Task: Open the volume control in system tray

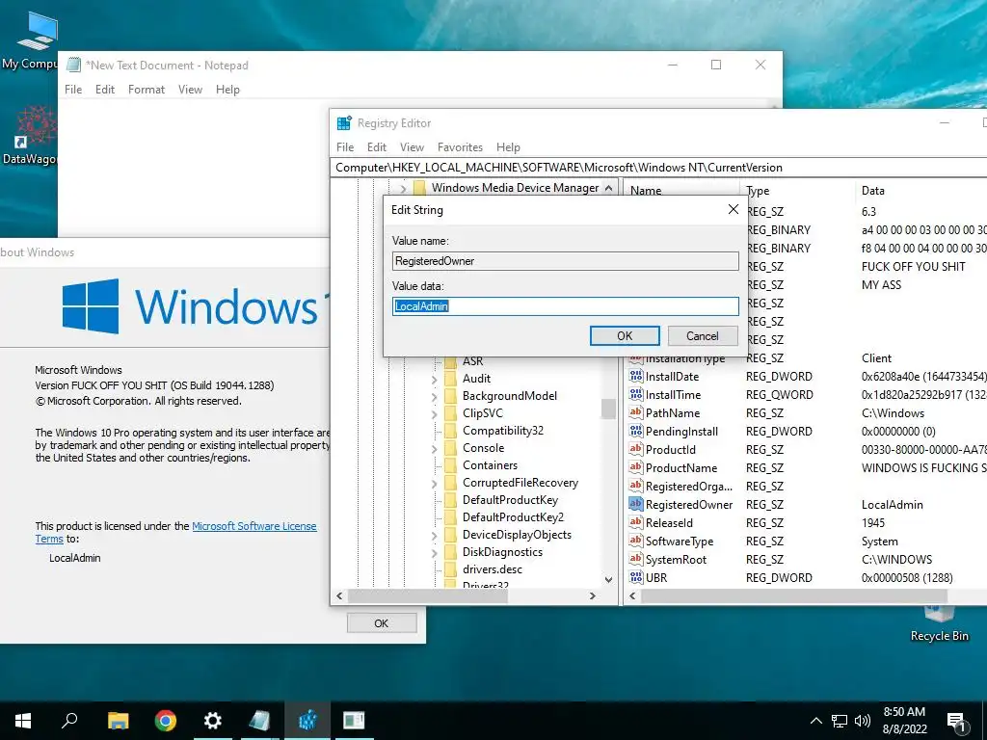Action: pos(863,721)
